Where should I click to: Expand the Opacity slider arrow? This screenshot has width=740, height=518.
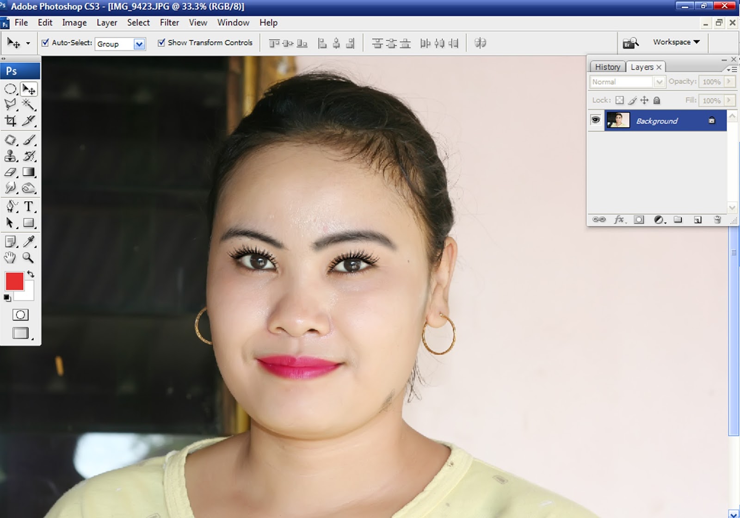(x=729, y=81)
